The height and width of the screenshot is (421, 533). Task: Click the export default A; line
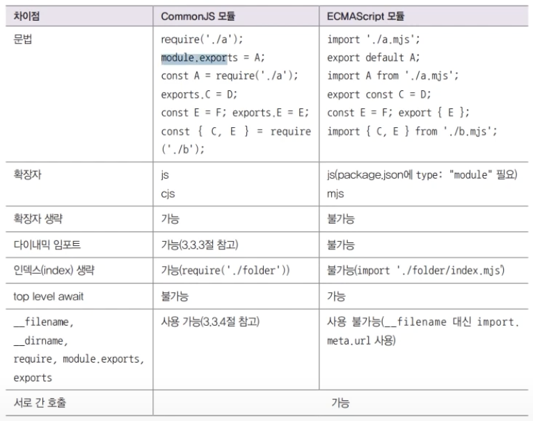[373, 58]
